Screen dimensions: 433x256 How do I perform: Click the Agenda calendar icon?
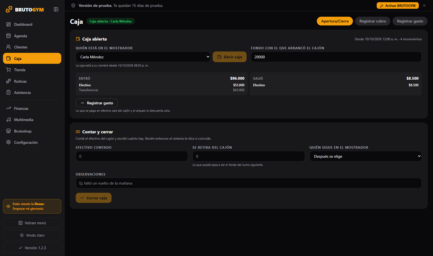8,36
